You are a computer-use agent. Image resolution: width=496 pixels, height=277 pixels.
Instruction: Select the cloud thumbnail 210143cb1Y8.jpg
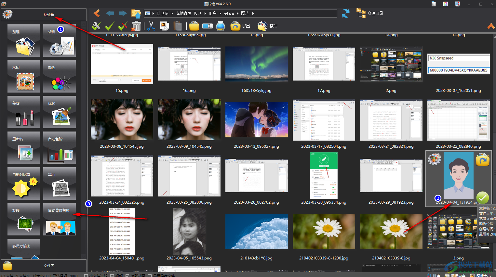(x=257, y=232)
